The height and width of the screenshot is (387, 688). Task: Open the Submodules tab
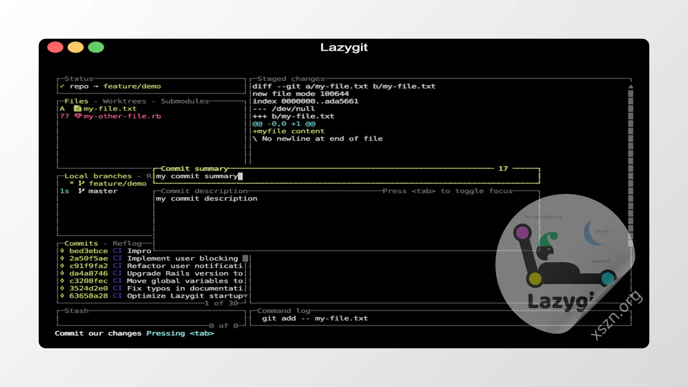pyautogui.click(x=185, y=101)
